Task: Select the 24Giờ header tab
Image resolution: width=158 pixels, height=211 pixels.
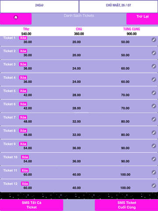Action: click(x=39, y=7)
